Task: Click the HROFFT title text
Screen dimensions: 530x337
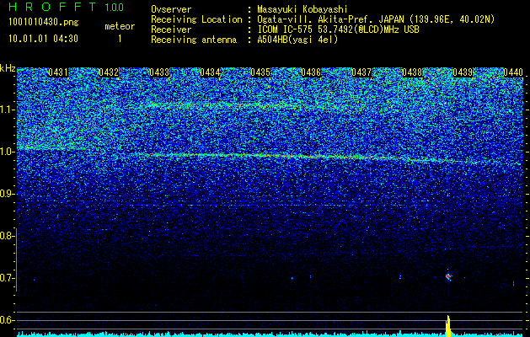Action: click(x=53, y=7)
